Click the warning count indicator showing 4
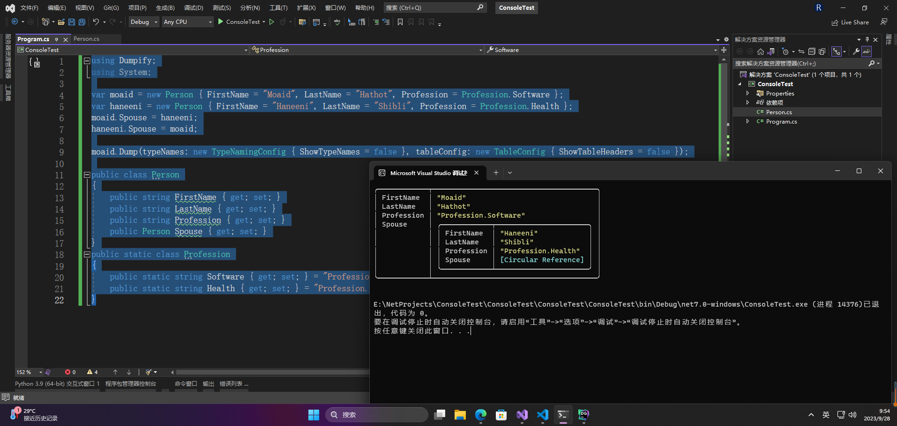This screenshot has height=426, width=897. click(x=93, y=372)
